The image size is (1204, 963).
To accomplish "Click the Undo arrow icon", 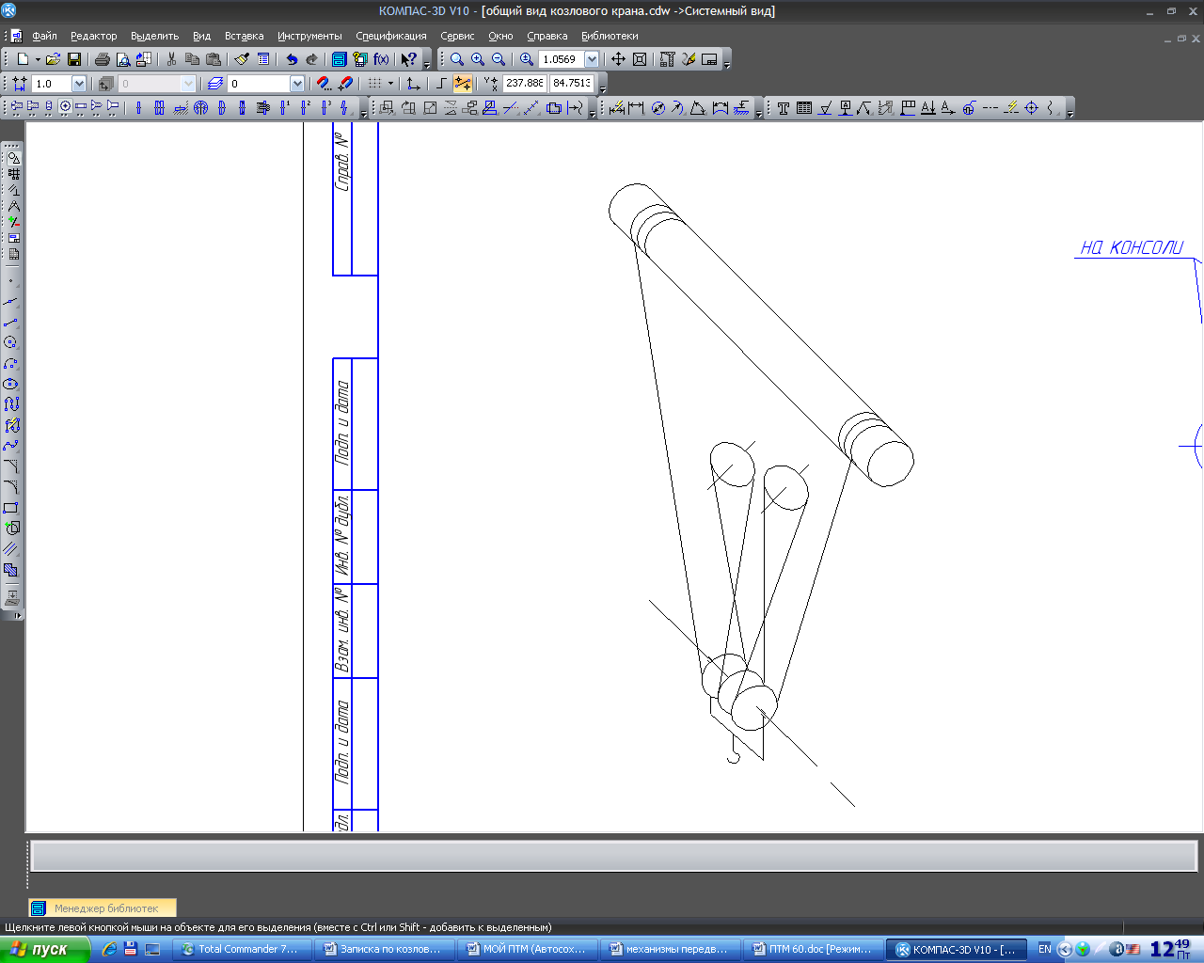I will click(x=292, y=59).
